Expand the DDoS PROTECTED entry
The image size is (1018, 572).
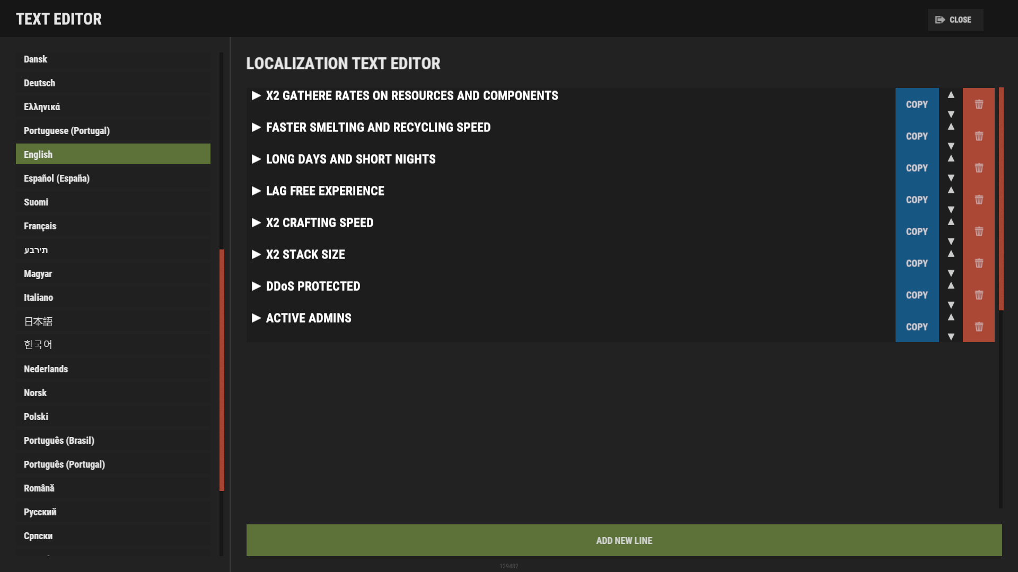coord(256,286)
